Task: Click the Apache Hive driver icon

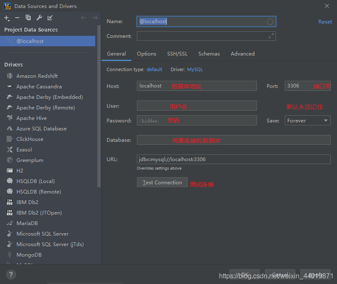Action: point(10,118)
